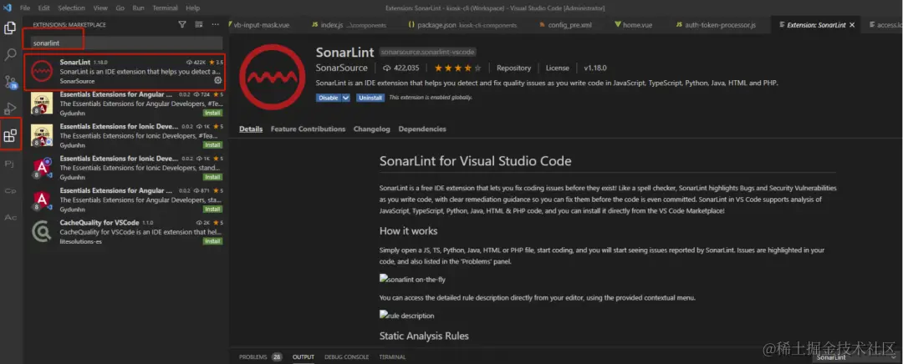Select the Details tab
This screenshot has height=364, width=903.
[251, 129]
